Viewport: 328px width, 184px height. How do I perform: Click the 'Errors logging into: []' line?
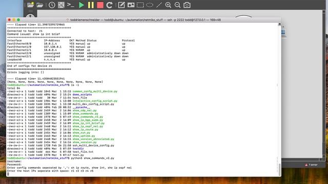tap(26, 72)
